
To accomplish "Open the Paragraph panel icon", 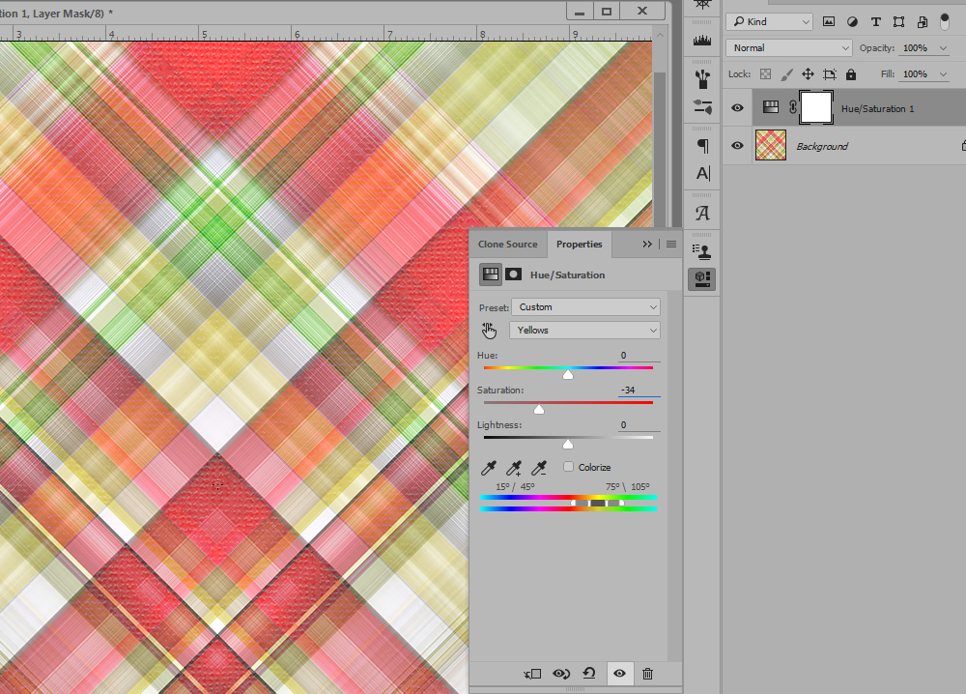I will 702,146.
